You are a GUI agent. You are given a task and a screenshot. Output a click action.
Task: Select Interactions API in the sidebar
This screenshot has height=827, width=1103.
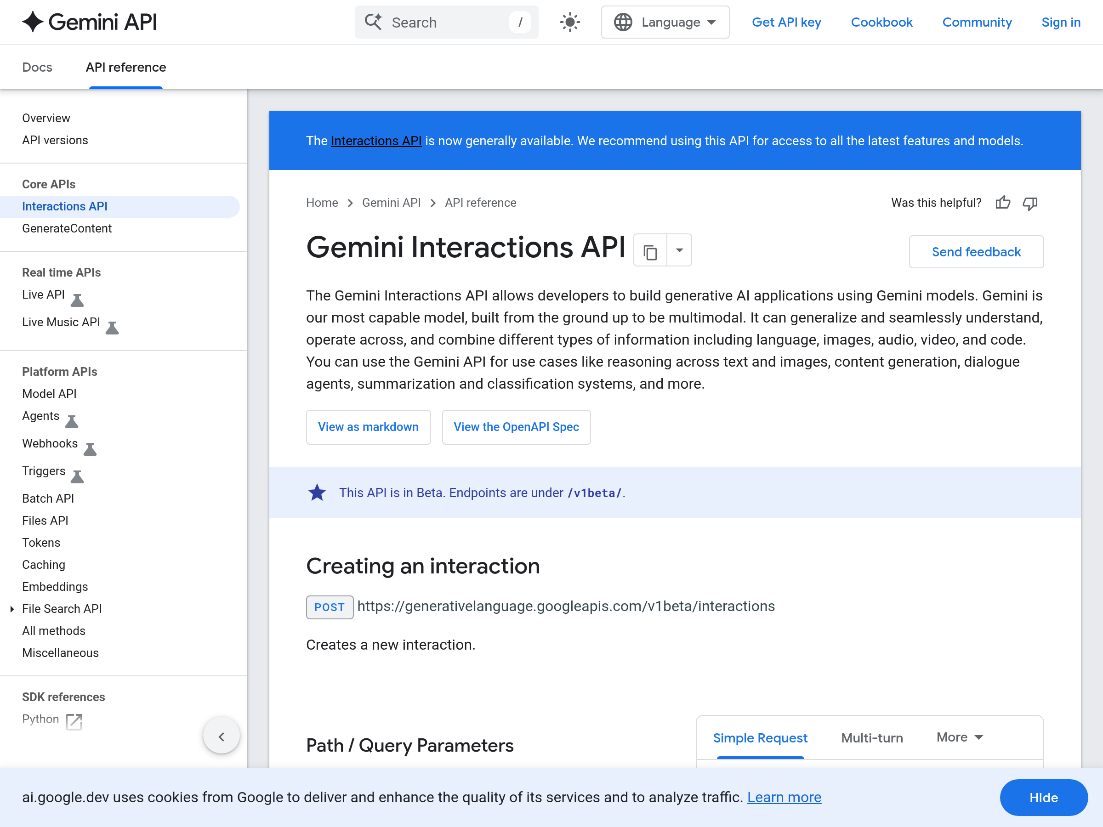pyautogui.click(x=119, y=206)
